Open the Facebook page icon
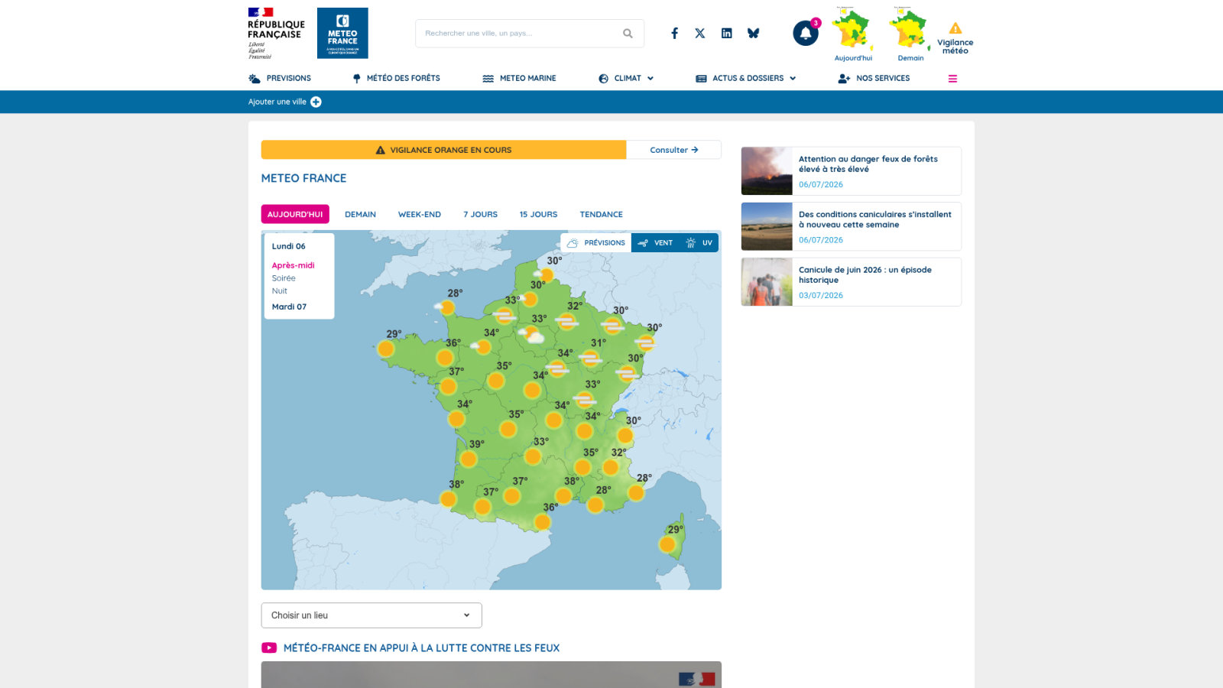 point(674,34)
